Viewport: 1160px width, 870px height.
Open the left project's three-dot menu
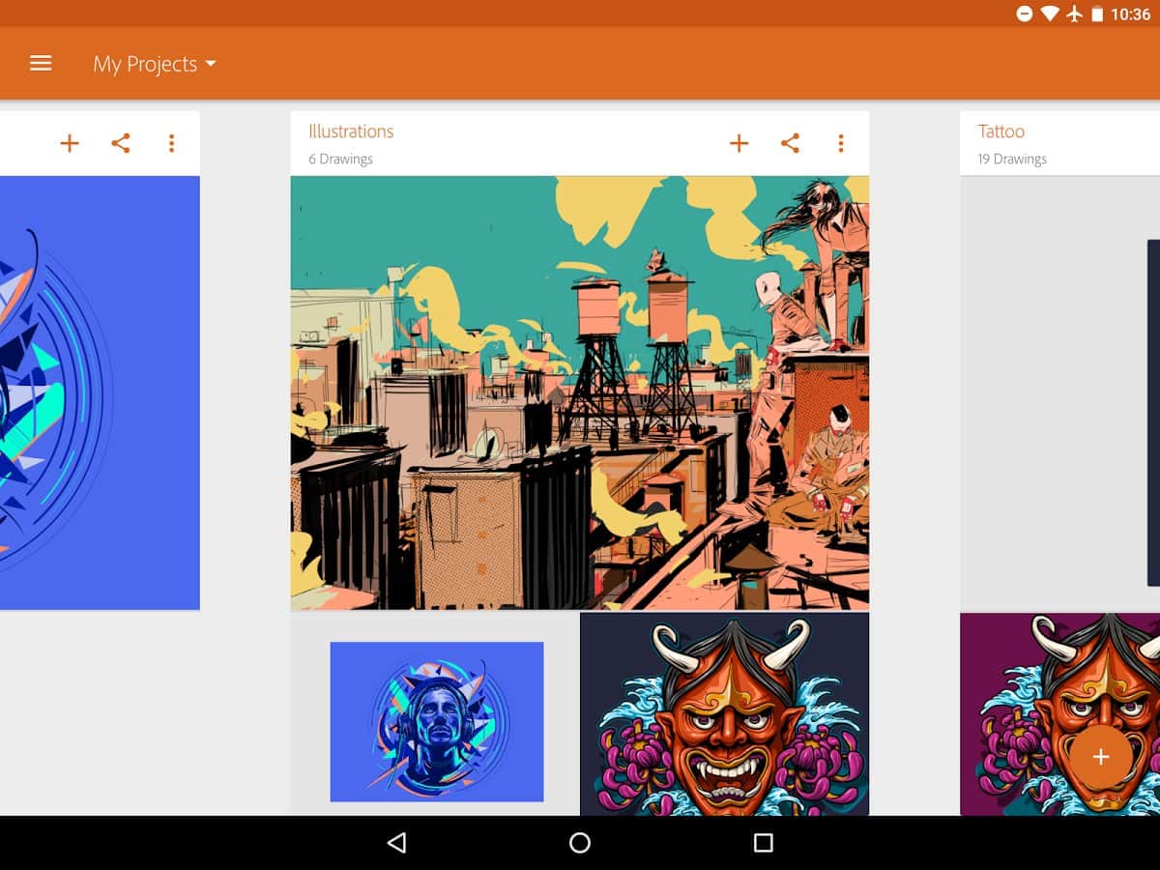click(171, 144)
